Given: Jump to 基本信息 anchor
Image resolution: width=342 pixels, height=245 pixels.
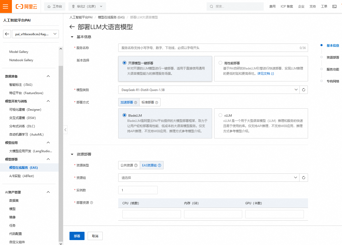Looking at the screenshot, I should (x=333, y=46).
